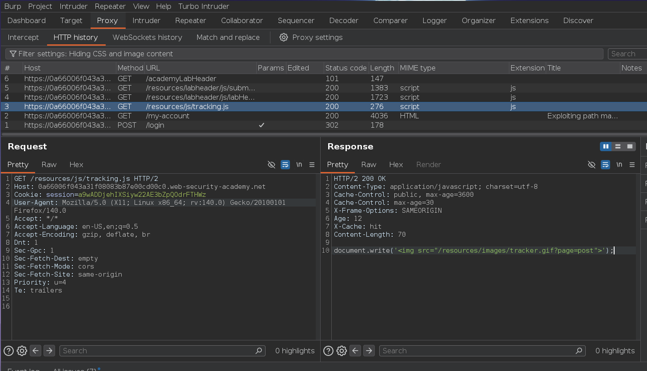Sort by Host column header

pyautogui.click(x=69, y=68)
